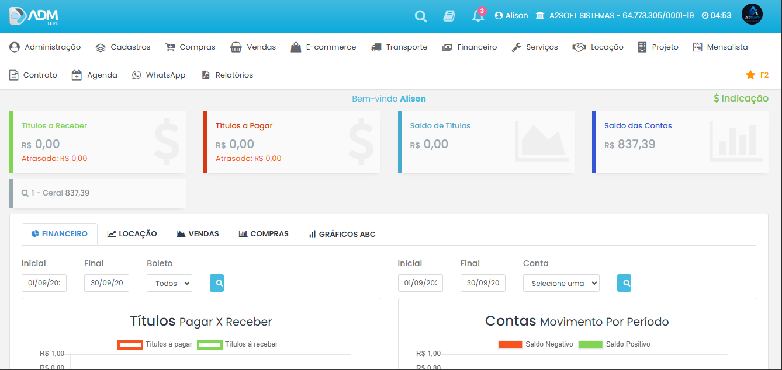Click the R$ 837,39 balance value
This screenshot has height=370, width=782.
click(x=630, y=144)
